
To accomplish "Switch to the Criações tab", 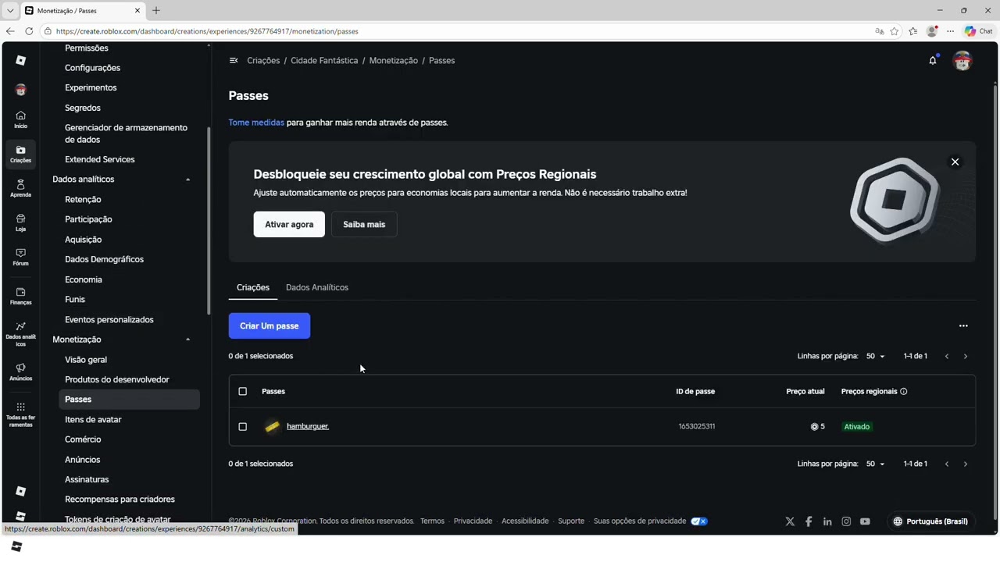I will click(x=253, y=287).
